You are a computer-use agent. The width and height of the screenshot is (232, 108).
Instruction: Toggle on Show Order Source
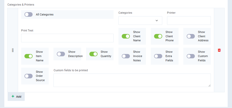tap(29, 76)
